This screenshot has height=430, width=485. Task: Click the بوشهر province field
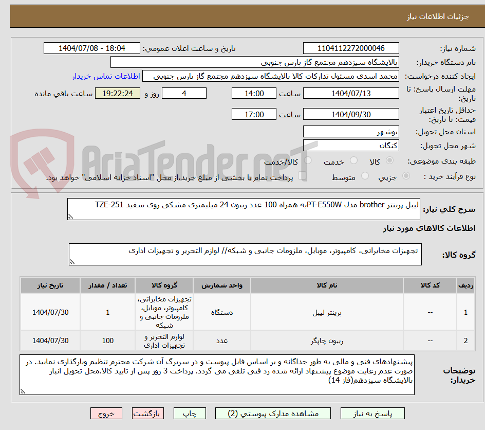tap(351, 131)
